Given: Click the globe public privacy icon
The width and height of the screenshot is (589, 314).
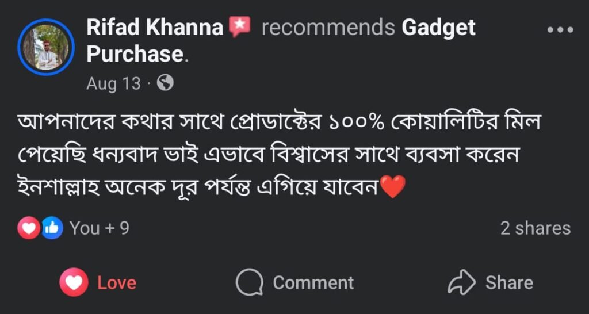Looking at the screenshot, I should [x=165, y=83].
